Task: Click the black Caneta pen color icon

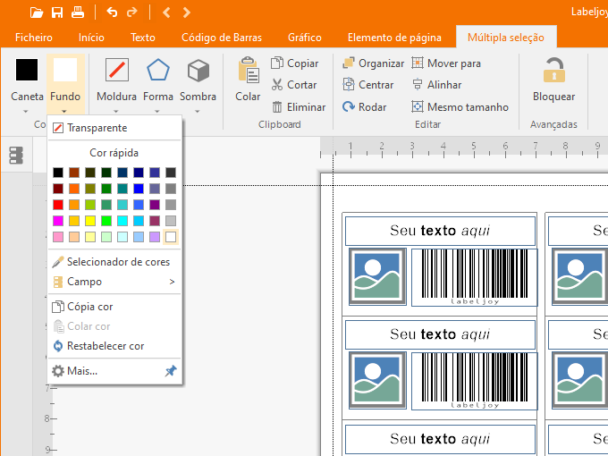Action: coord(27,70)
